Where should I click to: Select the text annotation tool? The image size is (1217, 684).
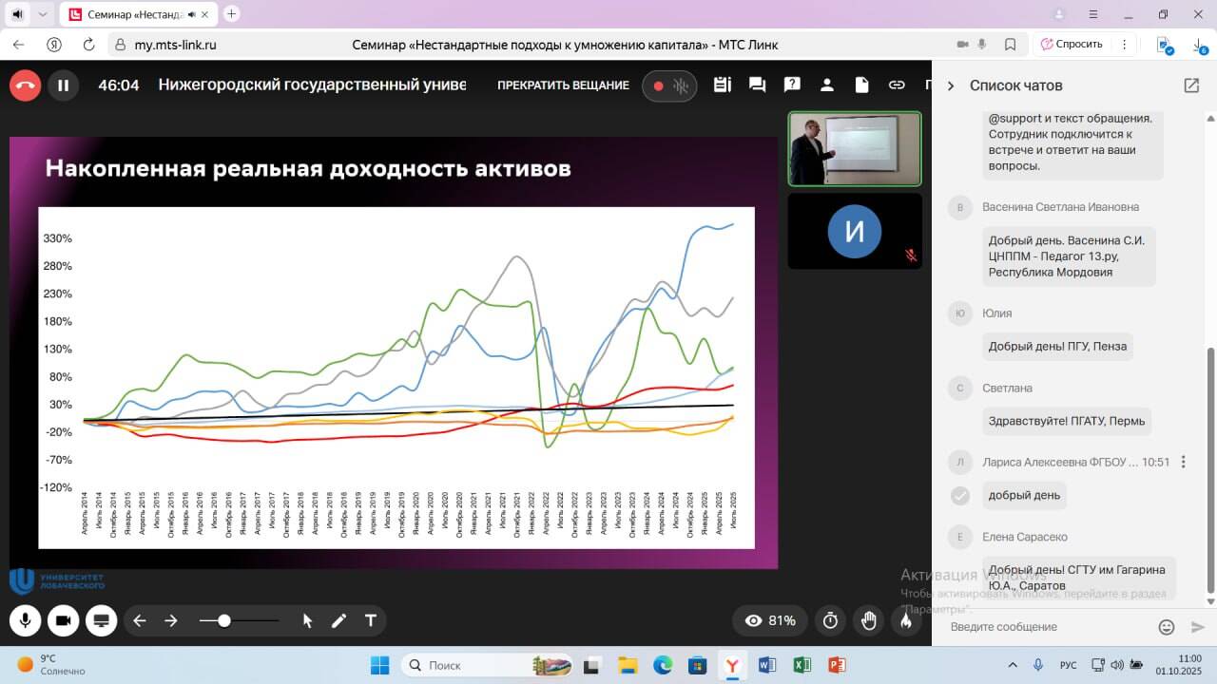[371, 620]
